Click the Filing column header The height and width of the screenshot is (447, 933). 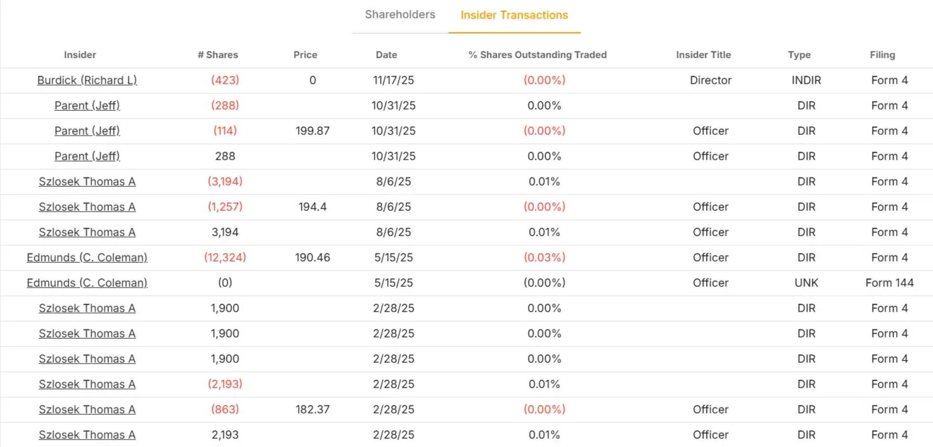click(x=882, y=55)
